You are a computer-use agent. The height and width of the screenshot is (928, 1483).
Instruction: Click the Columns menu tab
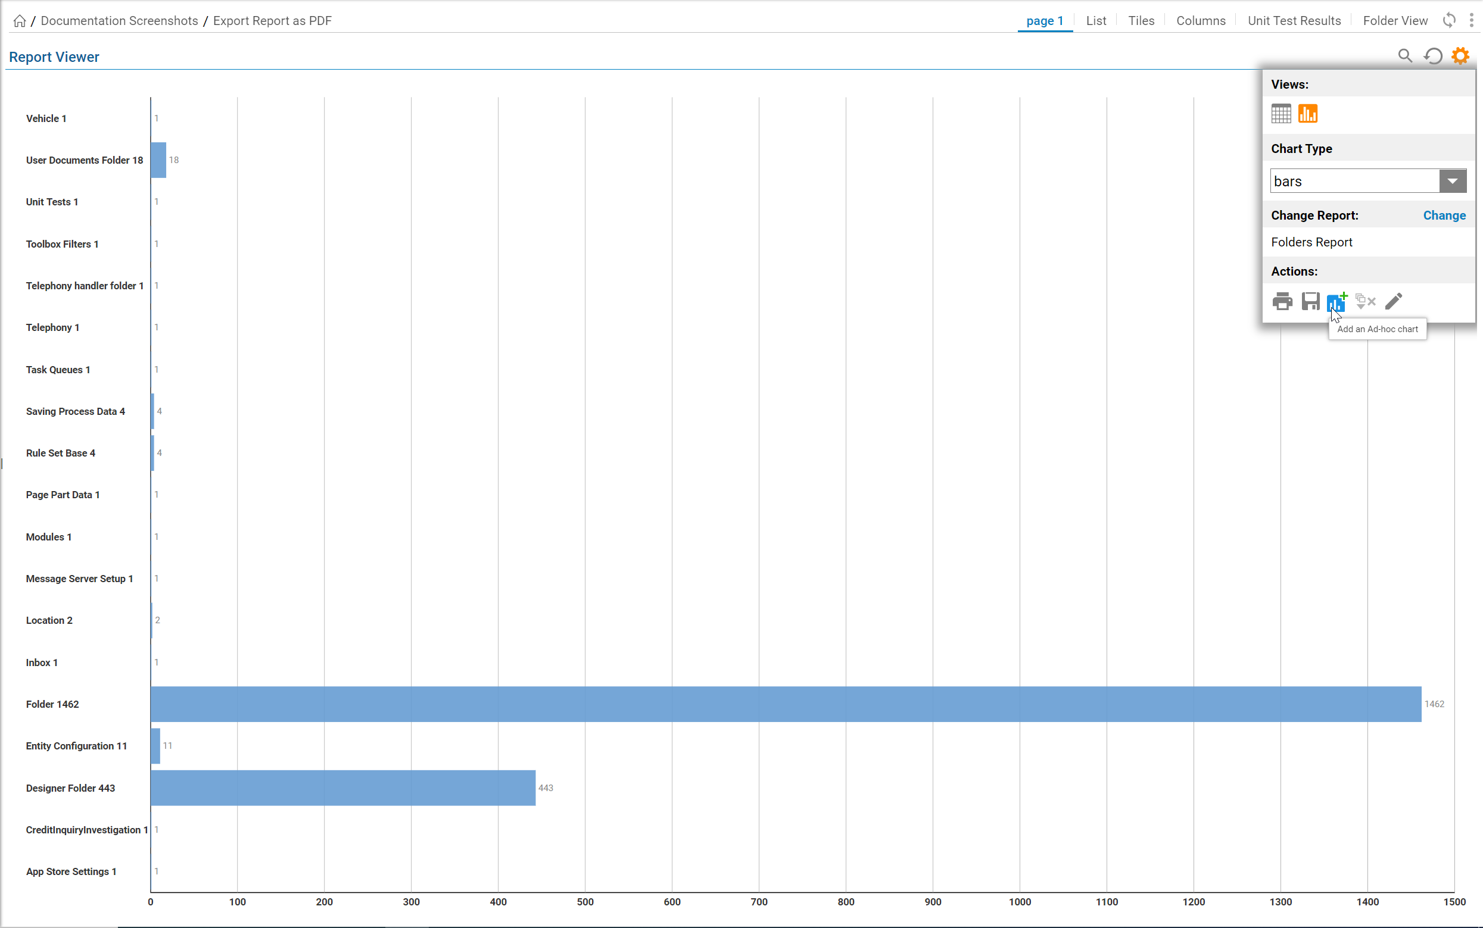pos(1201,20)
